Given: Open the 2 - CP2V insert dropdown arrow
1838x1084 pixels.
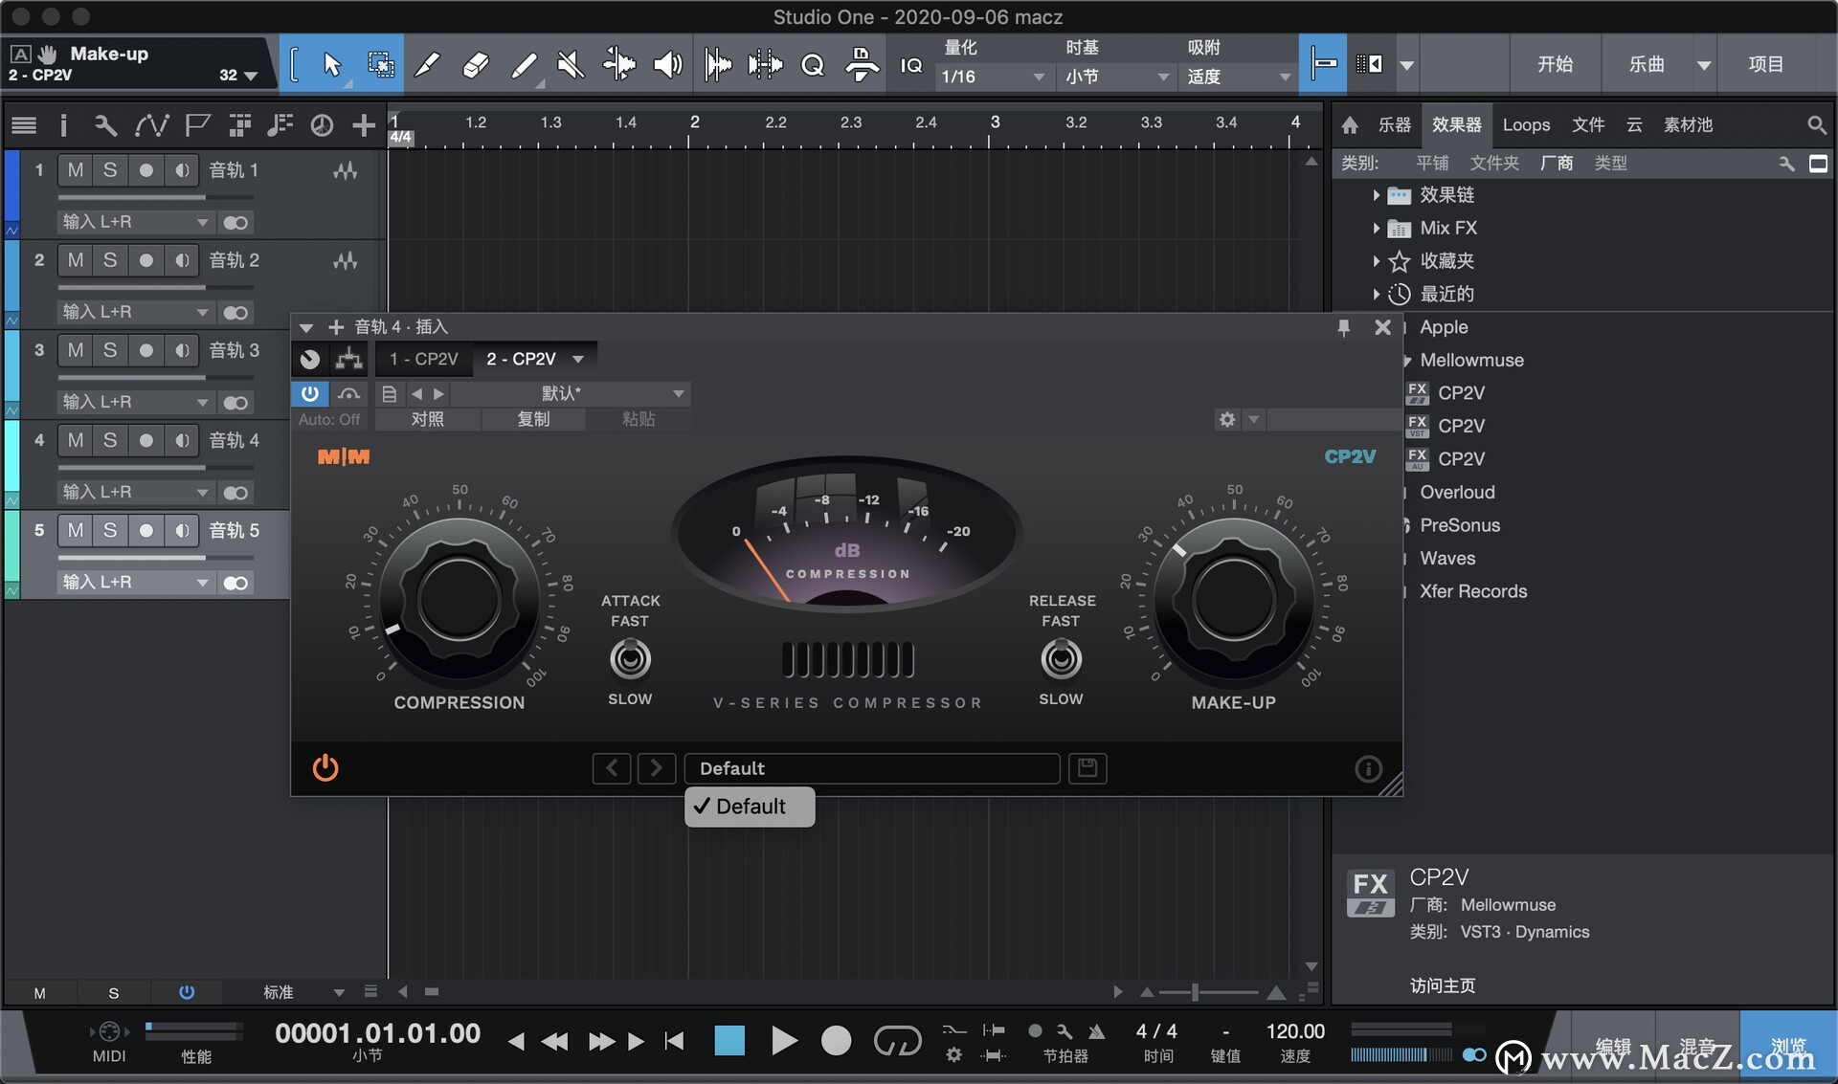Looking at the screenshot, I should point(578,359).
